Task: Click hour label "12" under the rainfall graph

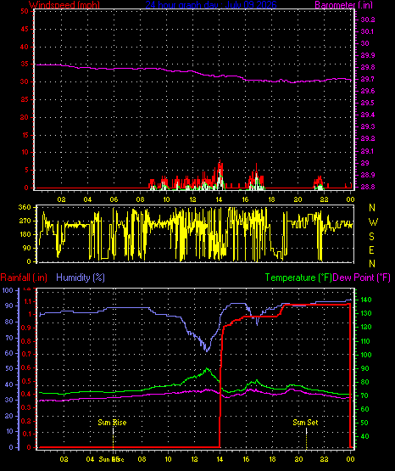Action: pos(194,459)
